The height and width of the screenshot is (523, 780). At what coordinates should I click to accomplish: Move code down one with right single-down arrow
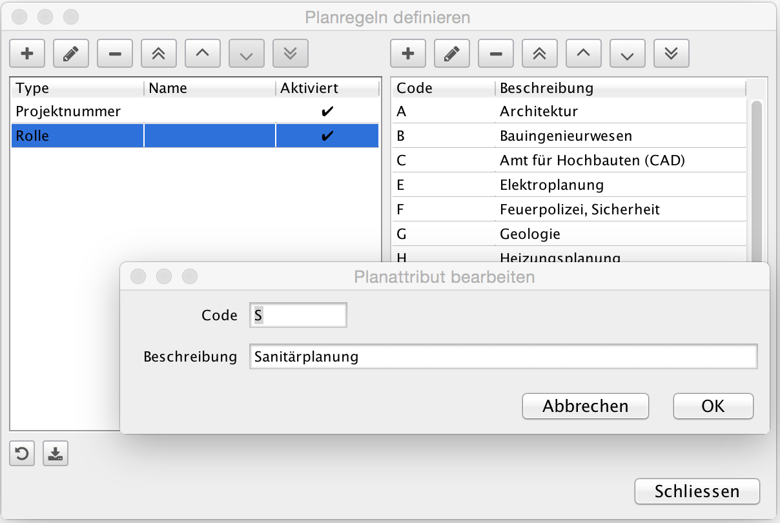[x=628, y=54]
